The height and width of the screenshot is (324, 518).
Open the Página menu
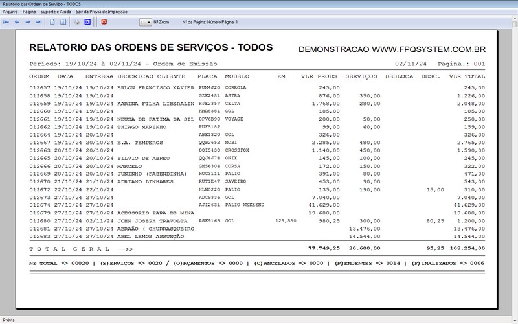click(x=29, y=12)
